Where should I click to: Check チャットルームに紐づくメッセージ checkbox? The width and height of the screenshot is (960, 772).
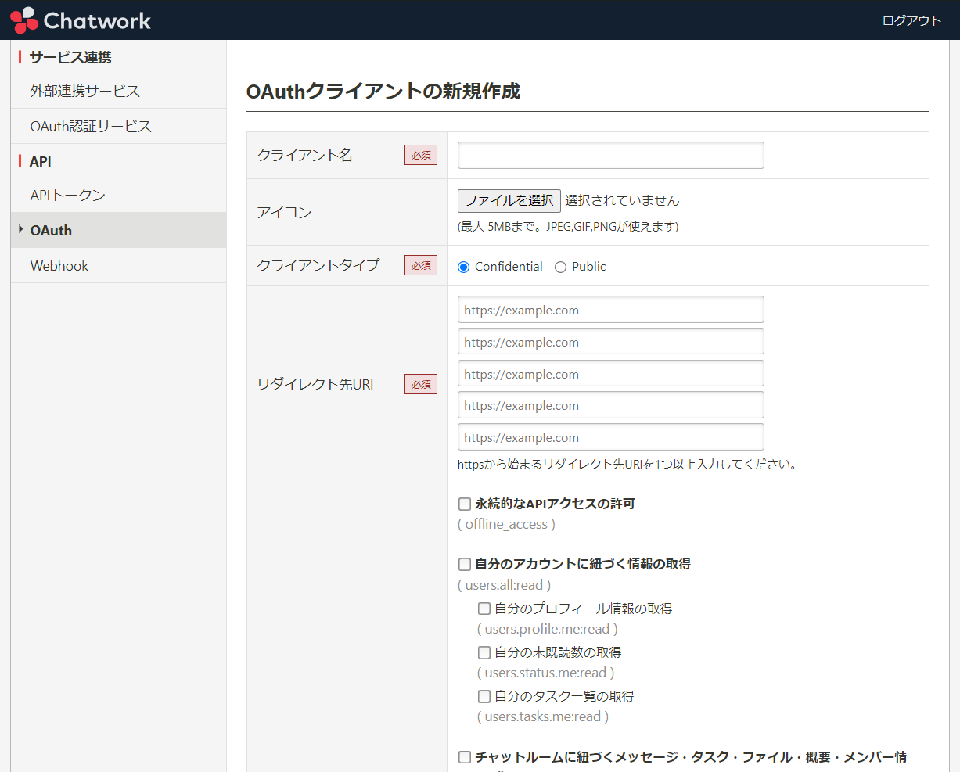[465, 757]
